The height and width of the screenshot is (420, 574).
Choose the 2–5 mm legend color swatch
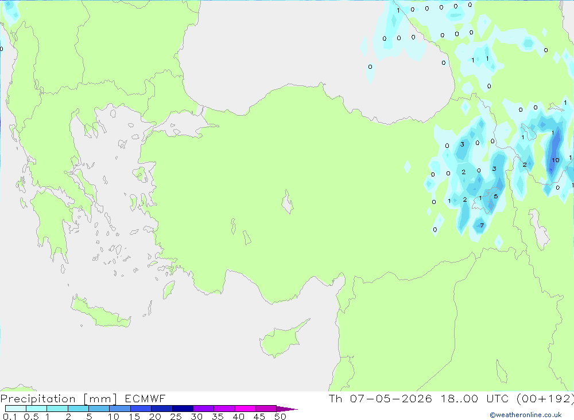coord(78,409)
